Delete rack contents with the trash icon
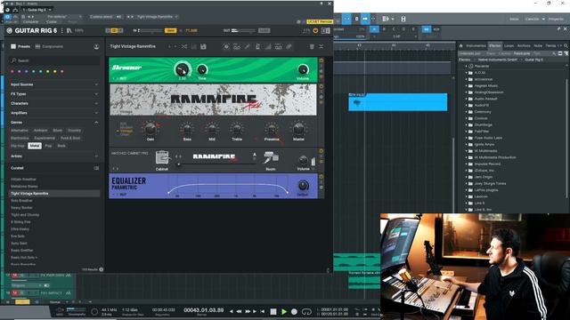This screenshot has height=320, width=570. pos(312,46)
